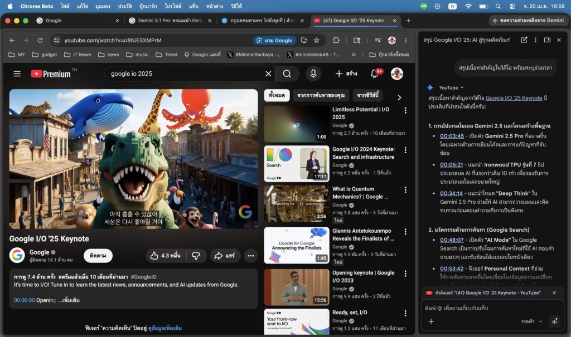The height and width of the screenshot is (337, 571).
Task: Click the voice search microphone icon
Action: coord(312,74)
